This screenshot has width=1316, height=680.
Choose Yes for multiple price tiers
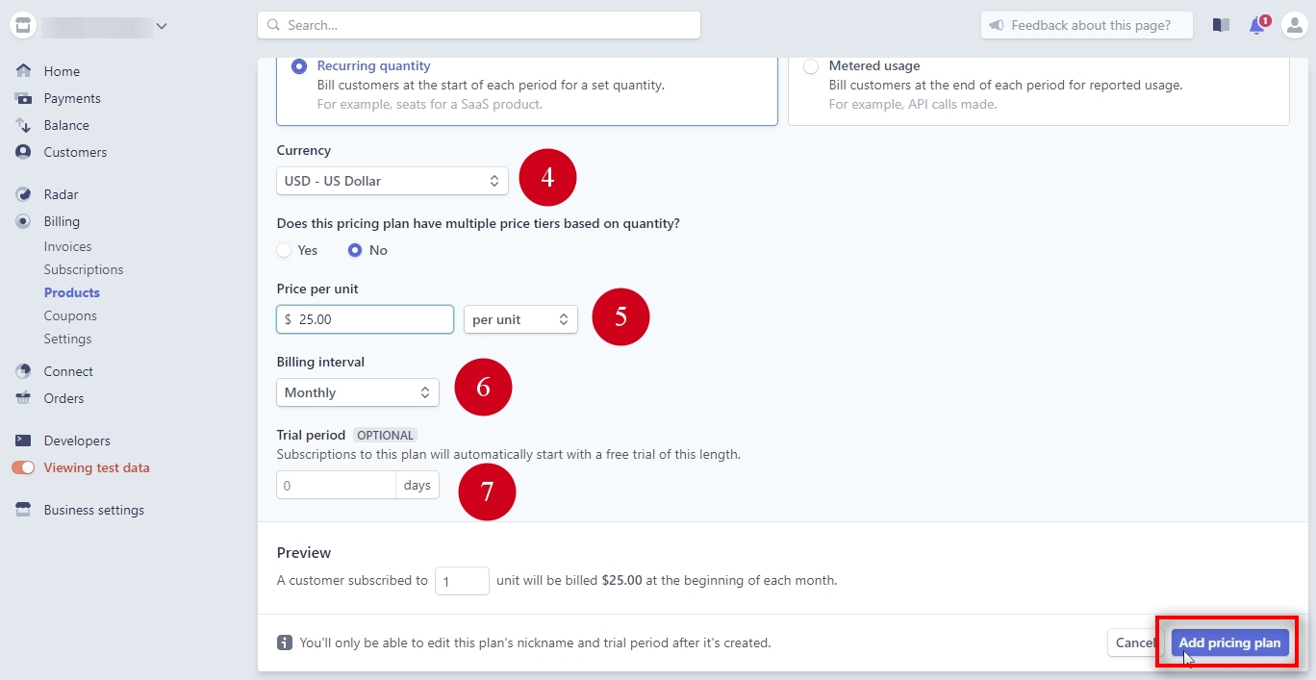pos(284,250)
